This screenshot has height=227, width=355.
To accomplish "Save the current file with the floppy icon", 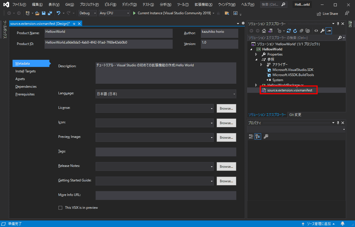I will click(44, 13).
